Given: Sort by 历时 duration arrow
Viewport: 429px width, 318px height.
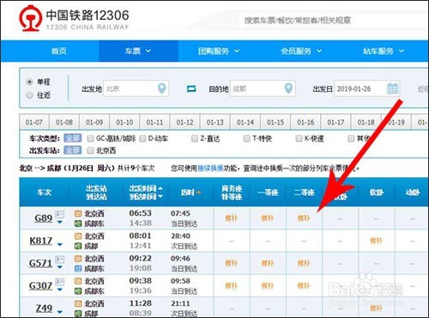Looking at the screenshot, I should click(x=198, y=193).
